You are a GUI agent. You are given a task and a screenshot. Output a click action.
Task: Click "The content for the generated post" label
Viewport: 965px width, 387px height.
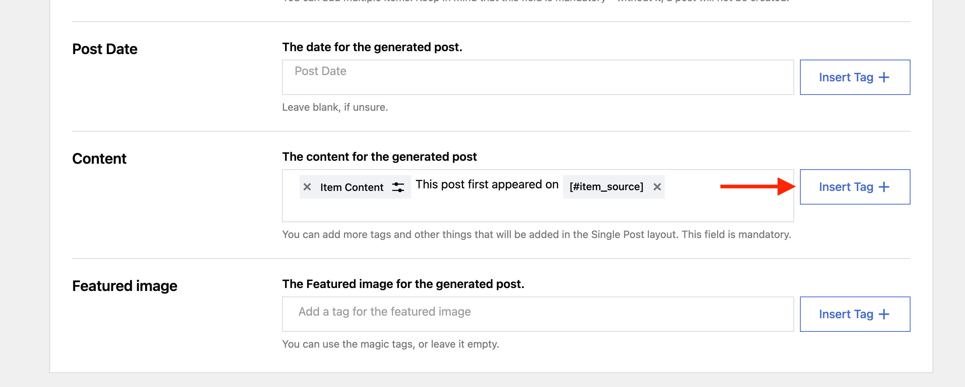(x=379, y=157)
